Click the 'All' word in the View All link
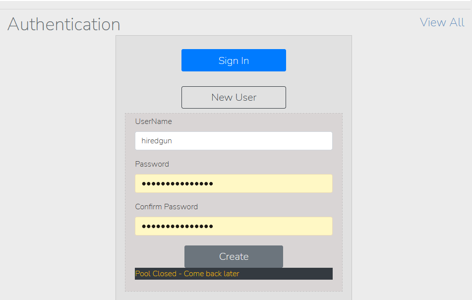Screen dimensions: 472x300 click(457, 22)
